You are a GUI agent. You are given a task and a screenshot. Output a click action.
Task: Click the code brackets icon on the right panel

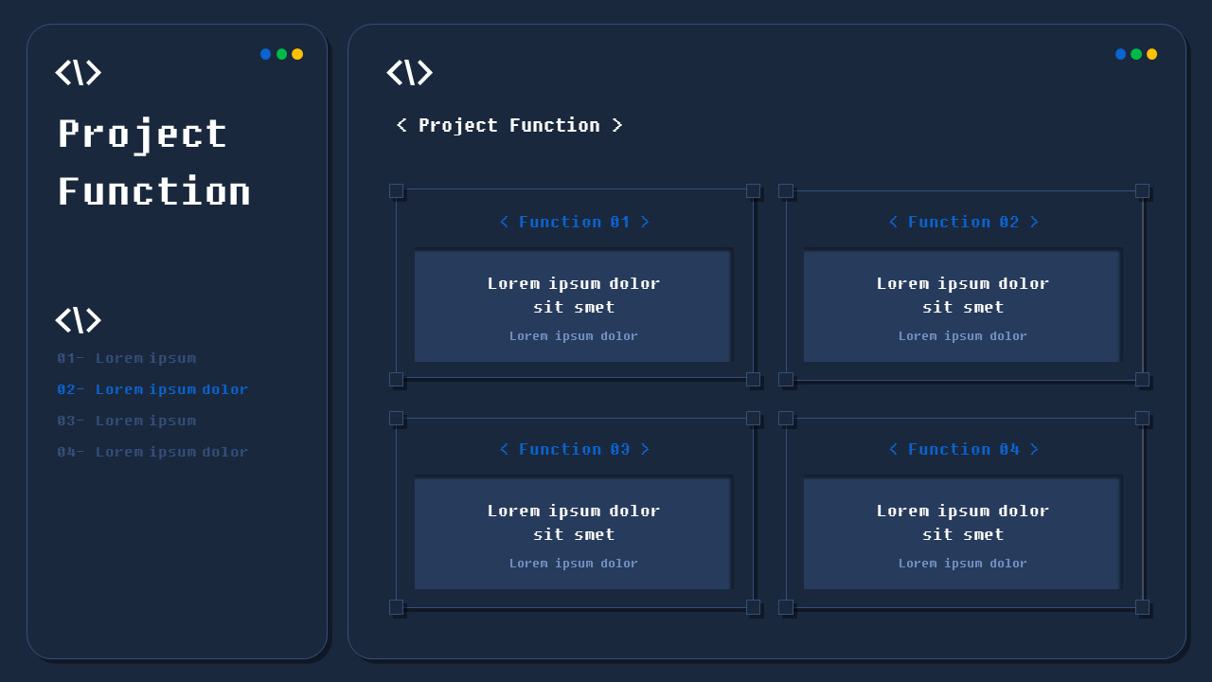tap(410, 73)
